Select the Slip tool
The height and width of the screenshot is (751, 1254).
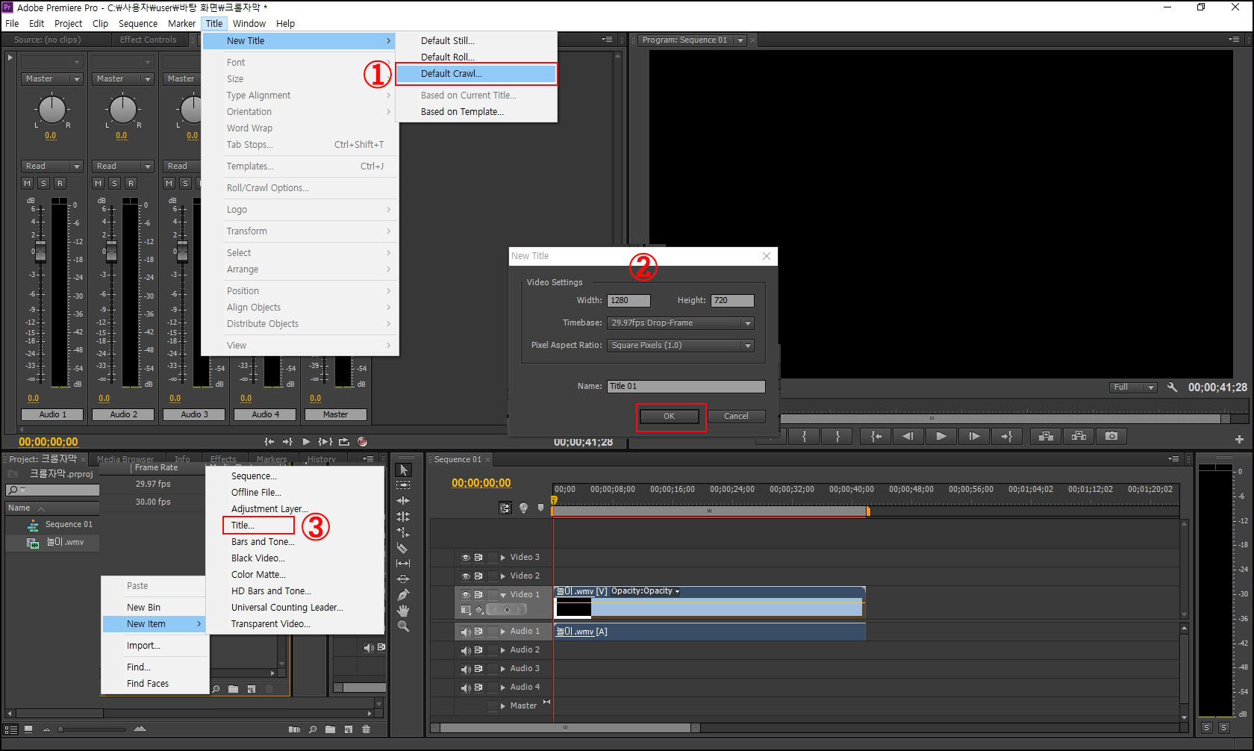point(403,564)
